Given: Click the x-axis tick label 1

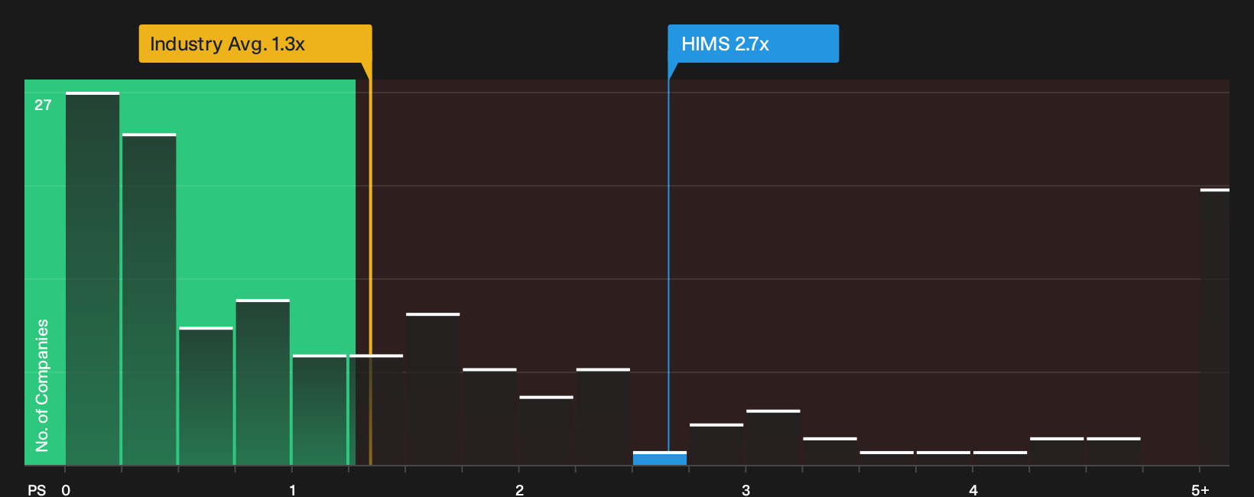Looking at the screenshot, I should (293, 490).
